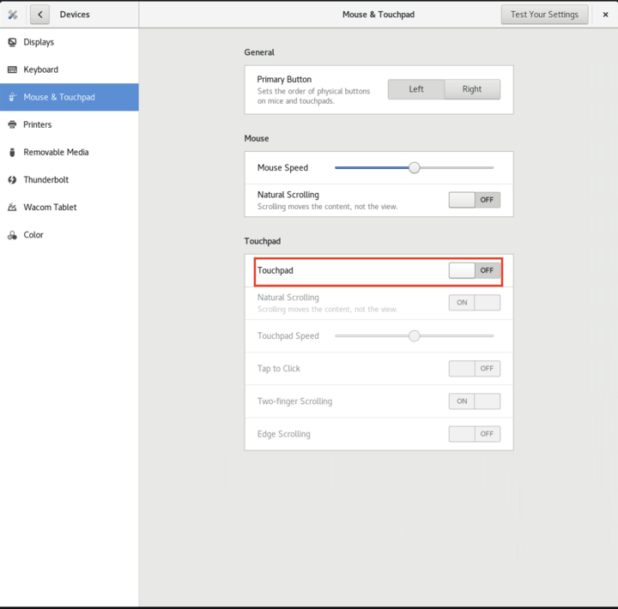Set primary button to Right

(472, 89)
